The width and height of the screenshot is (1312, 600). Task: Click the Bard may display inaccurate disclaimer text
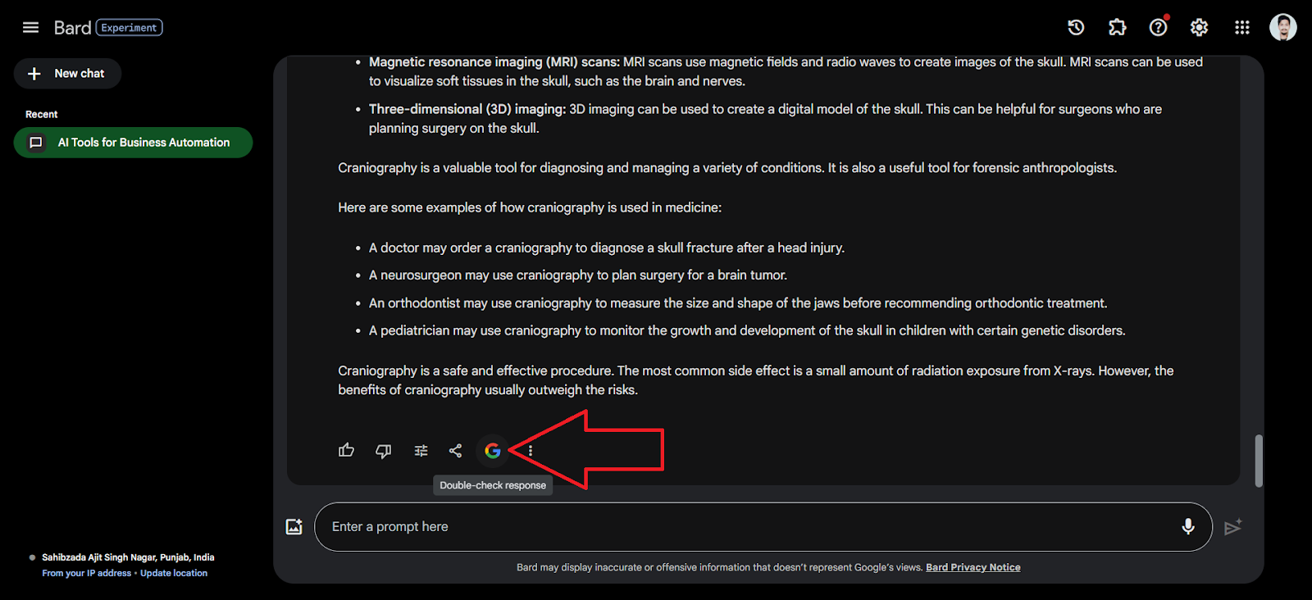719,567
